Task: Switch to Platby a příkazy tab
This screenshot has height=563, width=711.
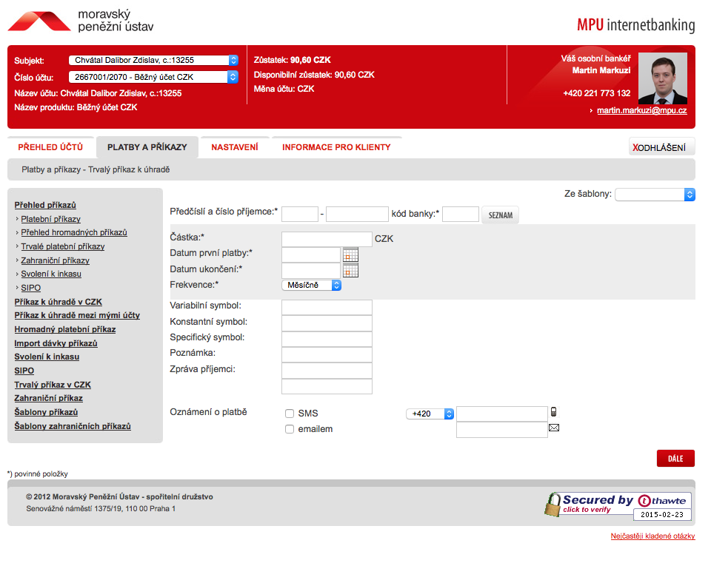Action: (147, 147)
